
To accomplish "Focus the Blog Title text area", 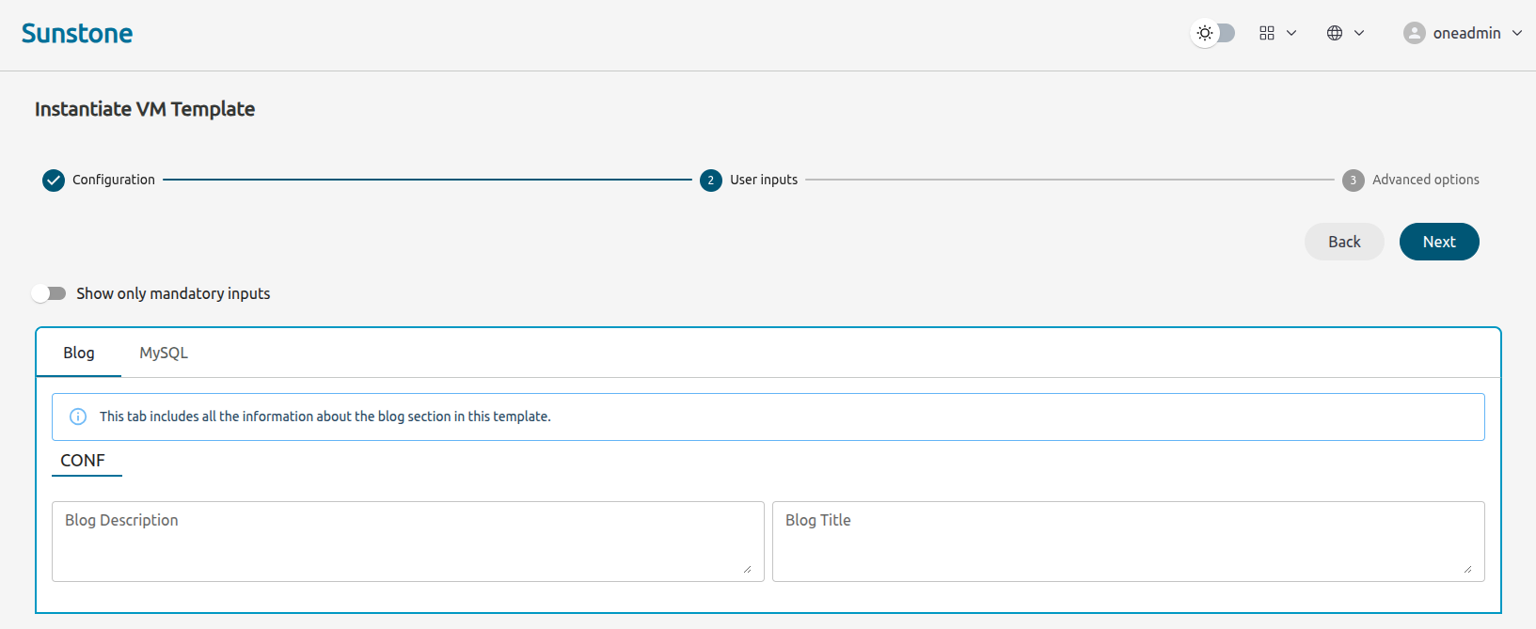I will [x=1129, y=542].
